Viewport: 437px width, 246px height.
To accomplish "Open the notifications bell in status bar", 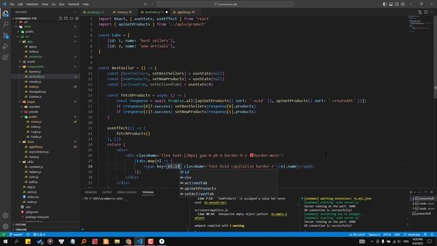I will [x=432, y=234].
